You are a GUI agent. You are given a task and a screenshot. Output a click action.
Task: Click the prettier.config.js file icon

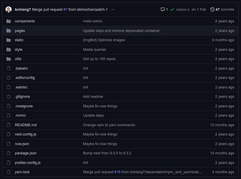9,163
